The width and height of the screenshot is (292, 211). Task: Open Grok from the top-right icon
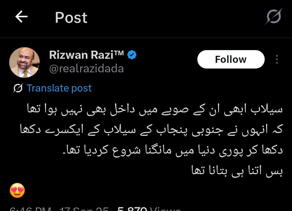[x=274, y=17]
